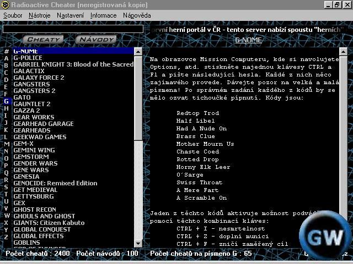The height and width of the screenshot is (264, 353).
Task: Select index letter W
Action: (7, 216)
